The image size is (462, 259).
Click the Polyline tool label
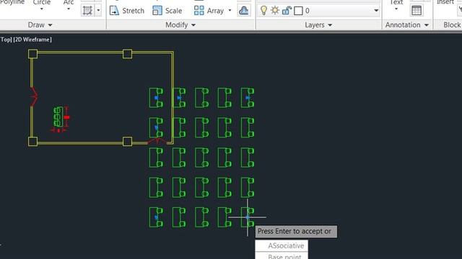coord(12,2)
